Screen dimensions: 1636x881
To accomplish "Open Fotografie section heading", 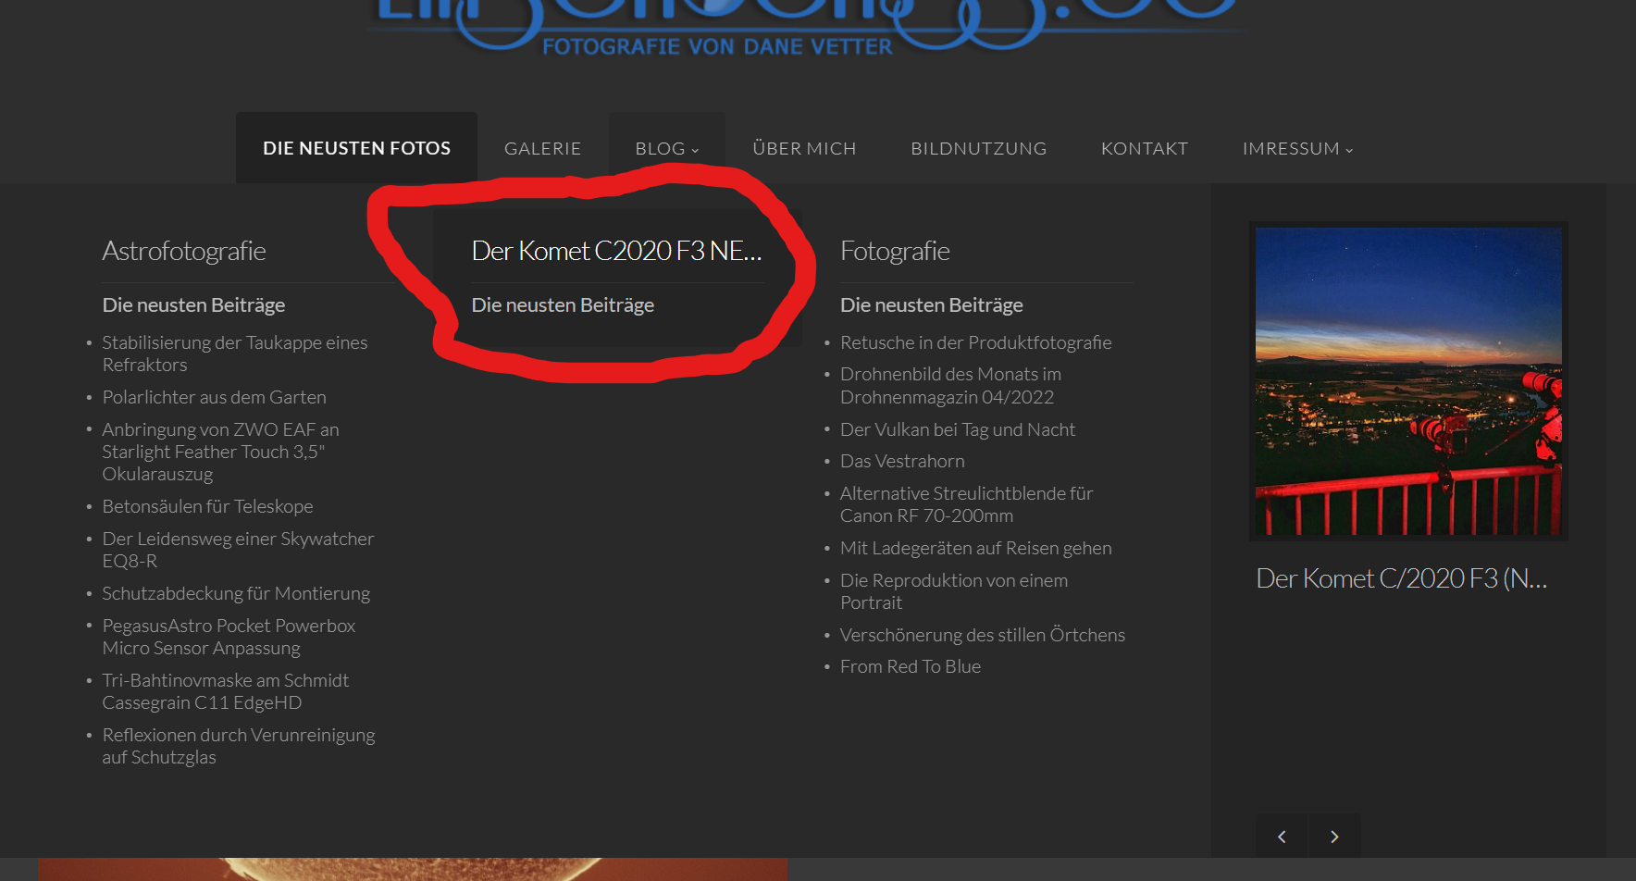I will (895, 251).
